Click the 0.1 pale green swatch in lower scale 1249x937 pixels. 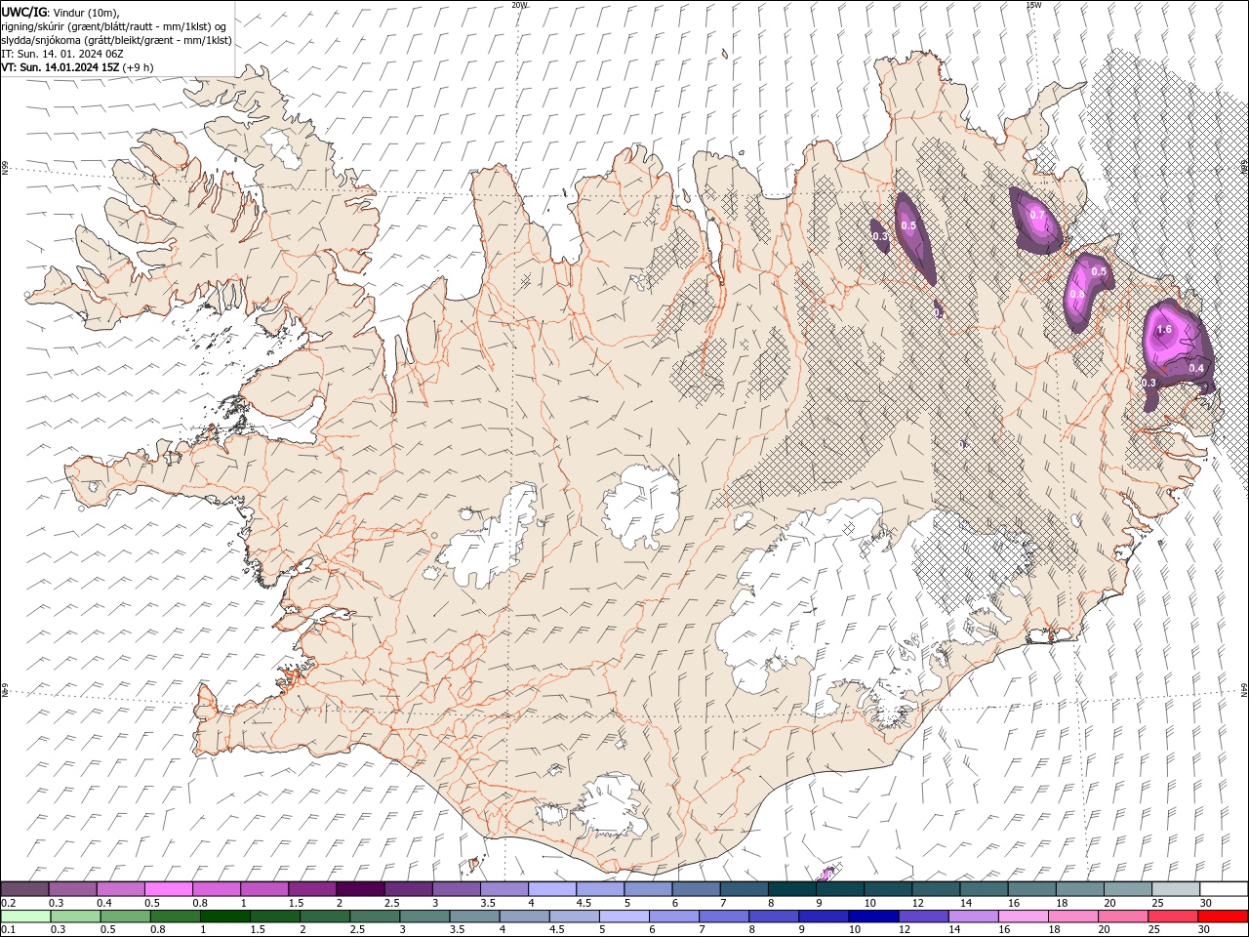point(25,917)
